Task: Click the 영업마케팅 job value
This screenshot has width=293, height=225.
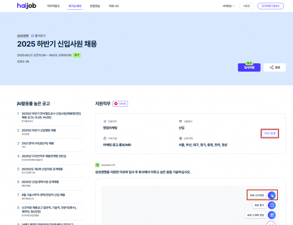Action: [110, 128]
